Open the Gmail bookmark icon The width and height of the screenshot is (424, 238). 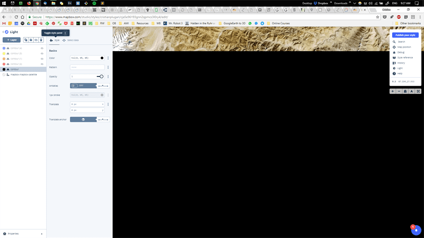(x=4, y=23)
